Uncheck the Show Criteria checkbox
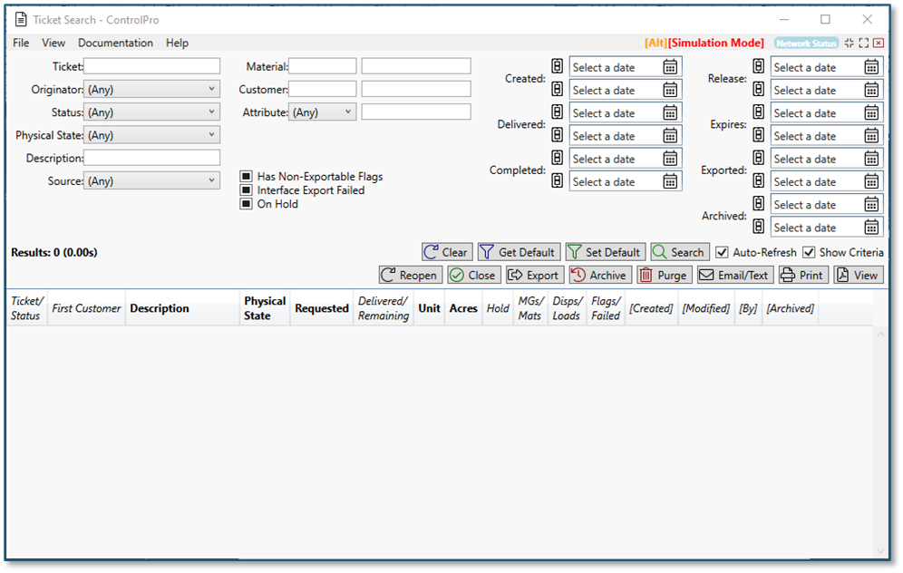Screen dimensions: 903x573 pyautogui.click(x=809, y=252)
